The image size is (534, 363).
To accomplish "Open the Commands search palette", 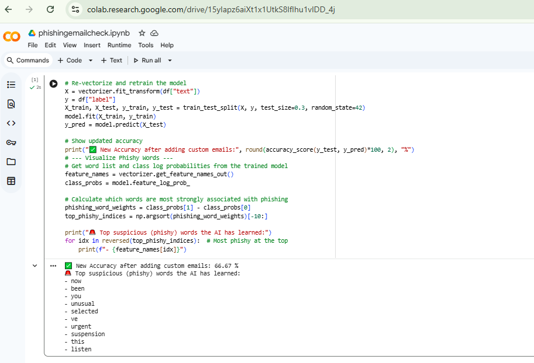I will 27,60.
